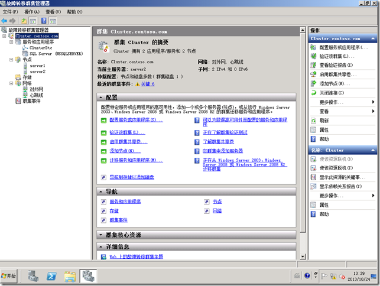This screenshot has width=380, height=286.
Task: Select server1 node in the tree
Action: (x=38, y=66)
